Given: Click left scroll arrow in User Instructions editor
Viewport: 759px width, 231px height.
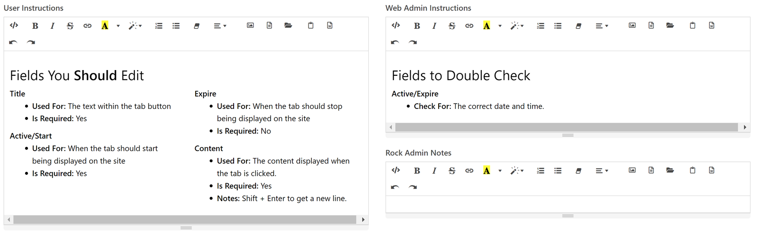Looking at the screenshot, I should pos(9,220).
